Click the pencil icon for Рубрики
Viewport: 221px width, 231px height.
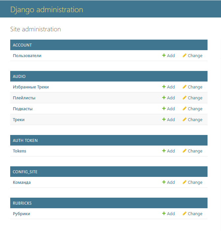pos(184,214)
